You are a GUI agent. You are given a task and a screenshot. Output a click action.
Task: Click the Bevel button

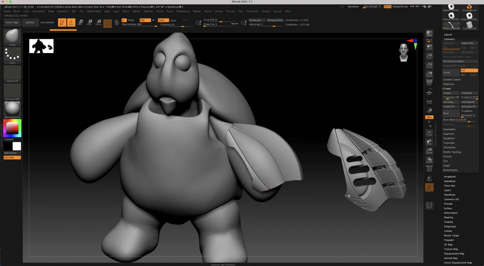(x=451, y=113)
